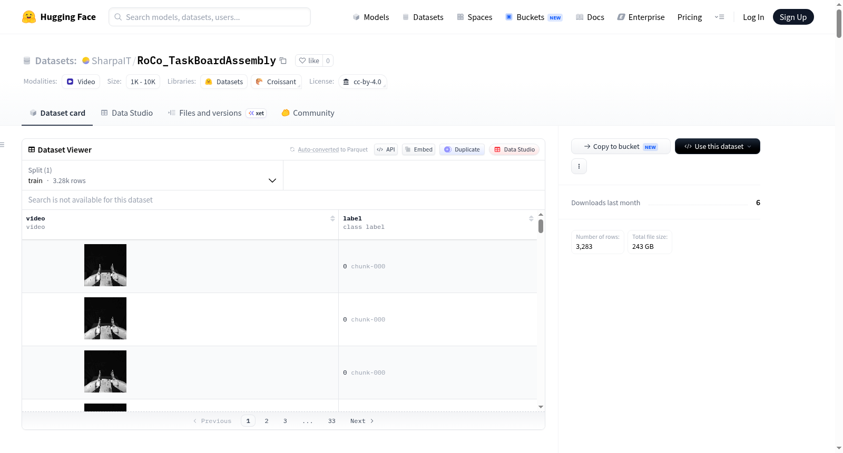Open the three-dot more options menu
The height and width of the screenshot is (453, 843).
point(579,166)
